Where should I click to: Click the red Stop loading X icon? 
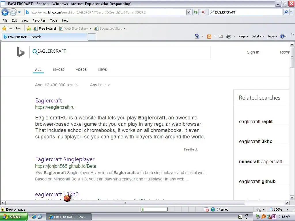click(203, 12)
